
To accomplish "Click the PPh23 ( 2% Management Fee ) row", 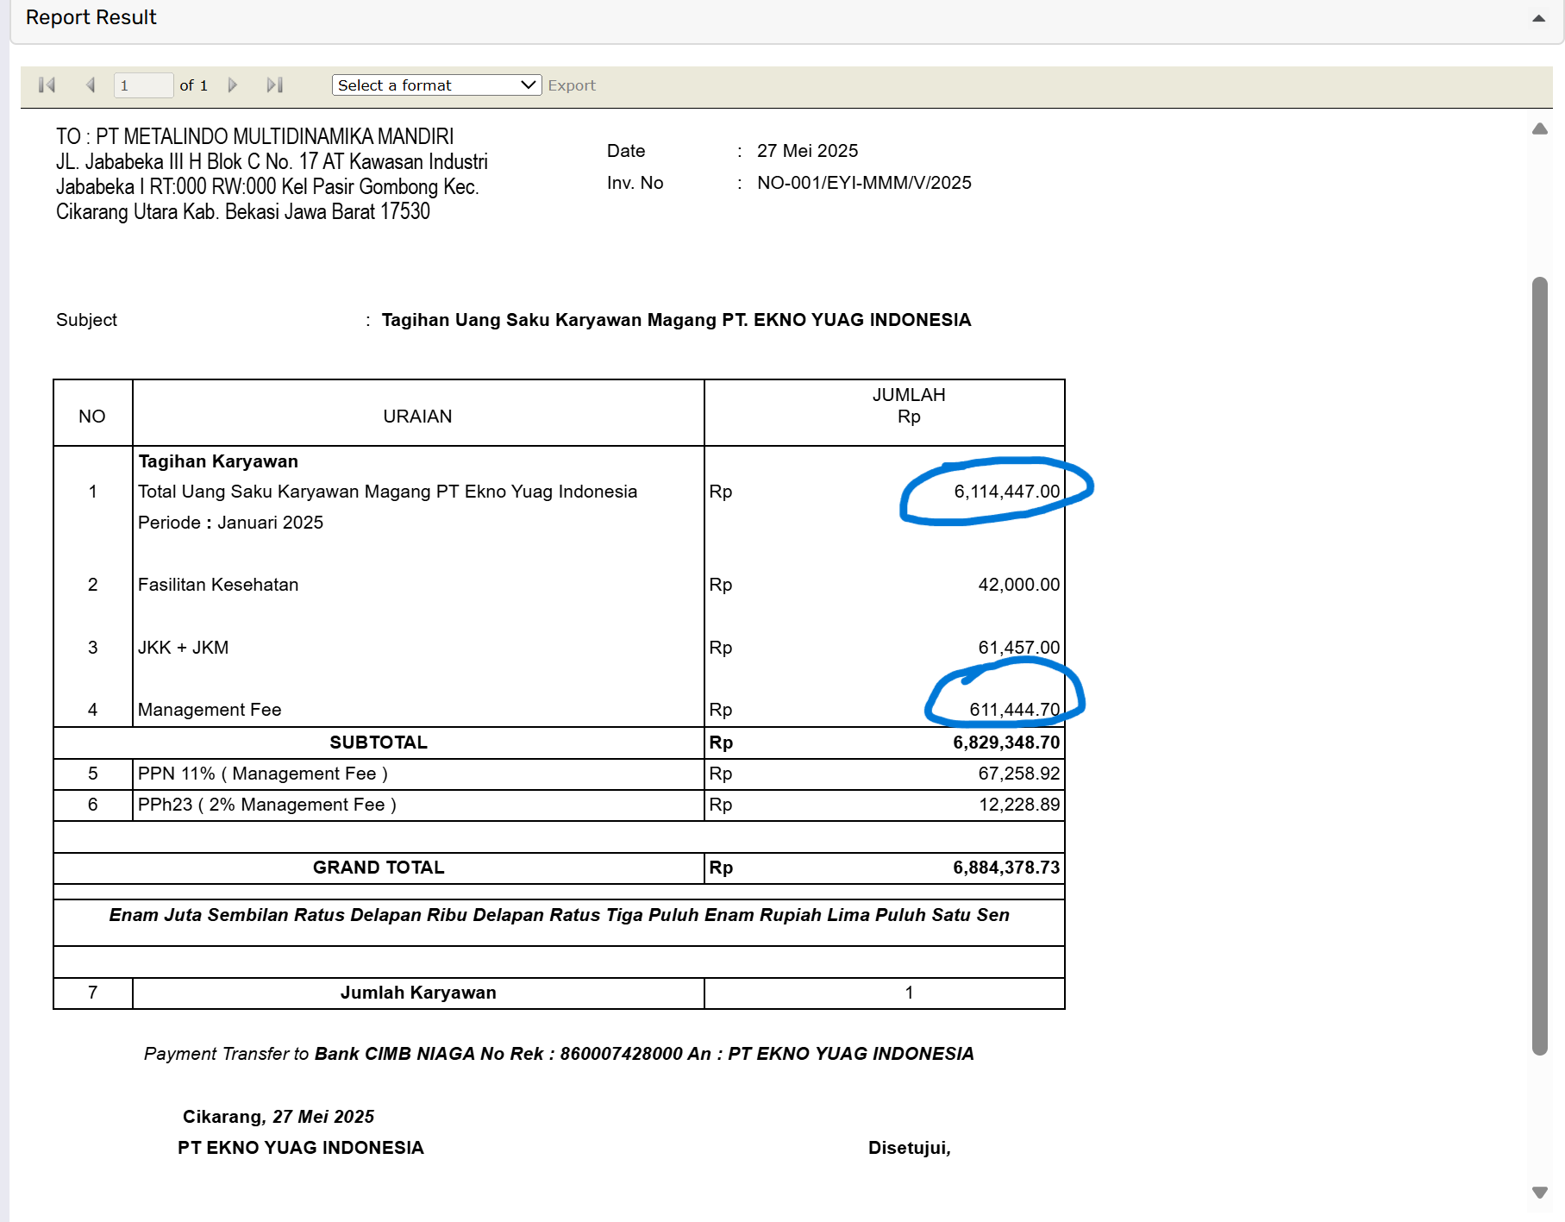I will coord(267,805).
